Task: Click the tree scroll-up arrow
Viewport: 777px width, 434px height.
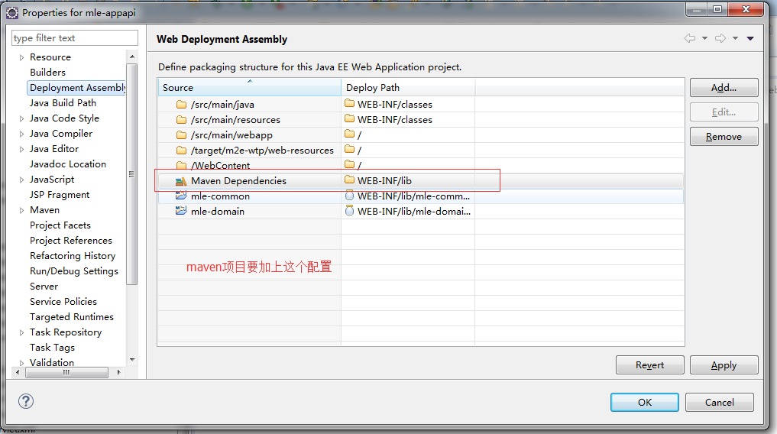Action: click(x=132, y=57)
